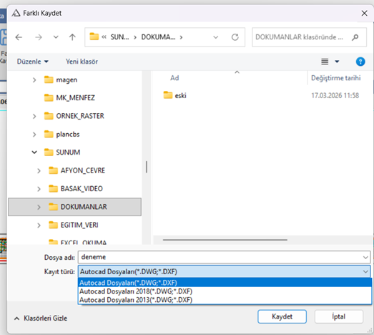Change view layout icon

[325, 62]
